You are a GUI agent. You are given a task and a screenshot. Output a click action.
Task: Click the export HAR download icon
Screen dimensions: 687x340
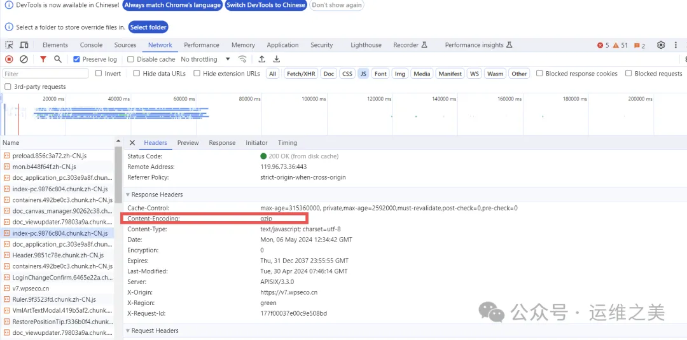(x=277, y=59)
